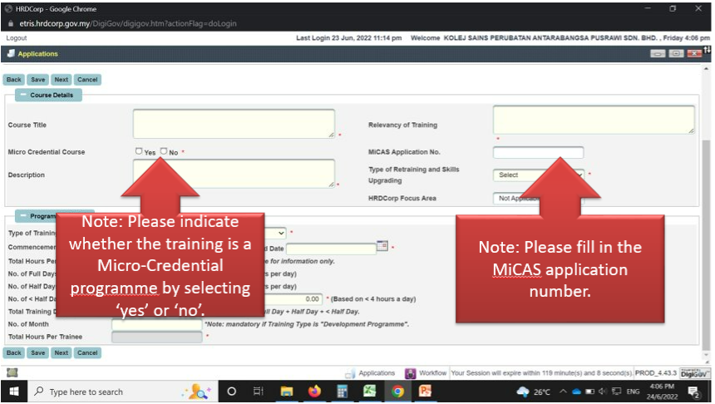Restore the Applications inner panel
The image size is (715, 404).
(676, 53)
